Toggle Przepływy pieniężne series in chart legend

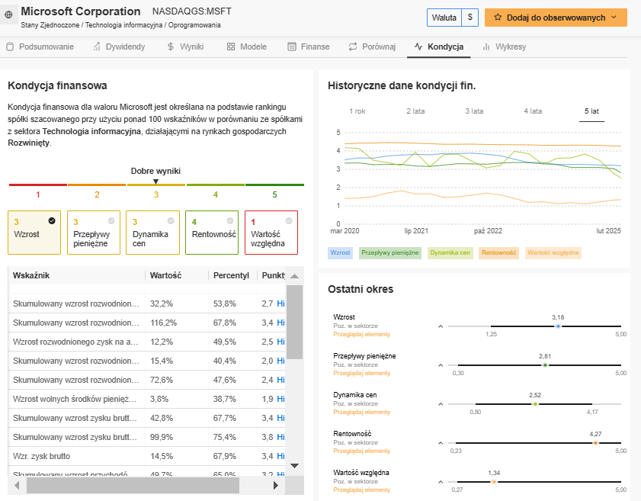click(390, 252)
